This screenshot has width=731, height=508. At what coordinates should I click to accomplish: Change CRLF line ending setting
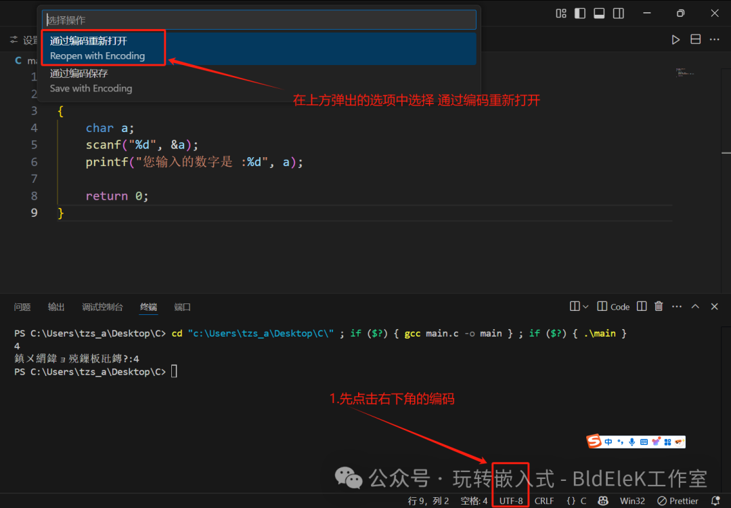coord(544,501)
